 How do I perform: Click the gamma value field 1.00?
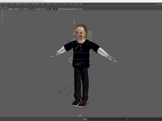[x=55, y=9]
